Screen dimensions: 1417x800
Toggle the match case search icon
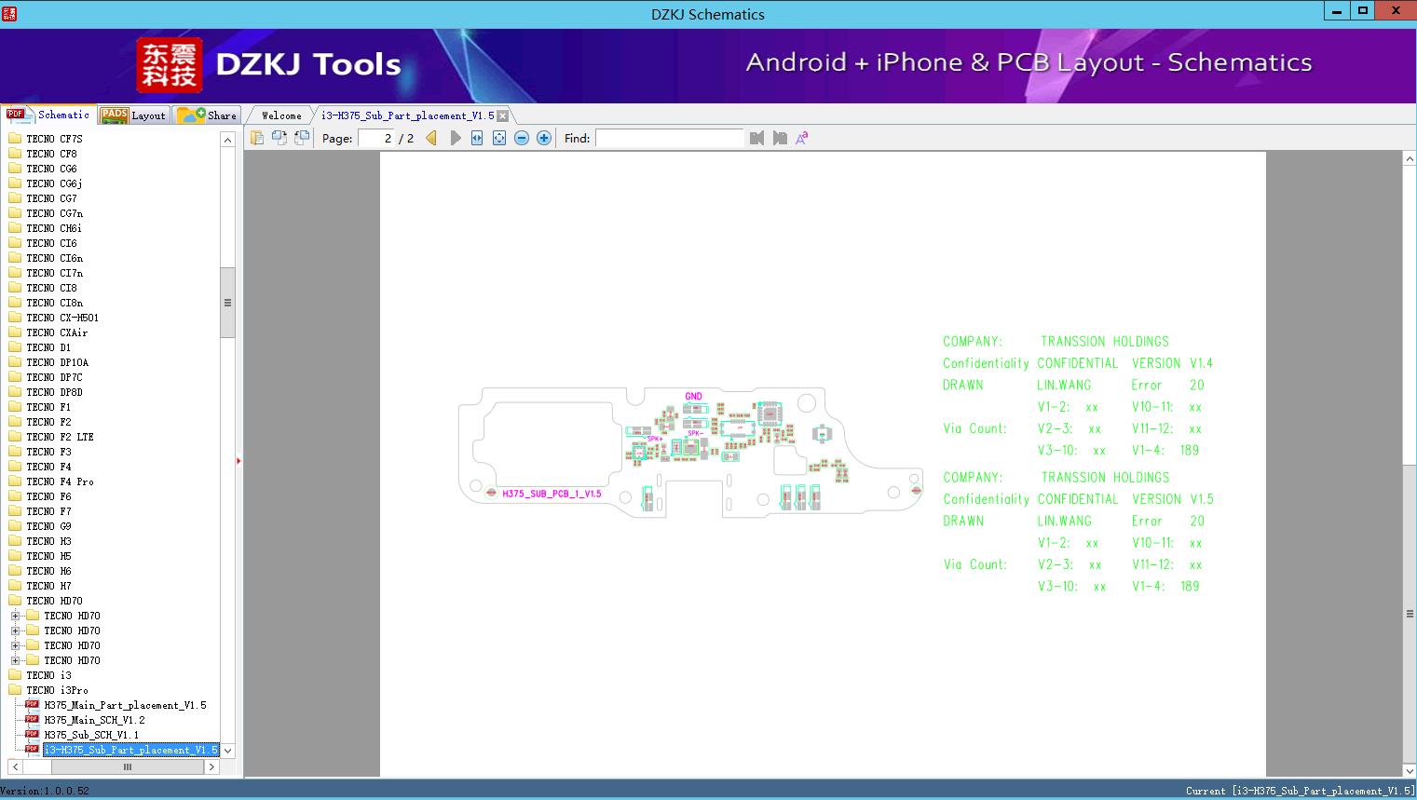click(802, 138)
